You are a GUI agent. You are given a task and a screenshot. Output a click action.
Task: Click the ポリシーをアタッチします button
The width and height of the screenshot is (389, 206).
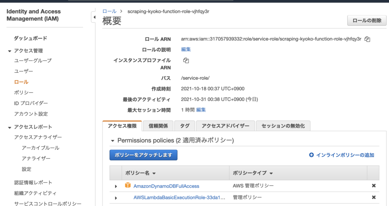(x=143, y=155)
